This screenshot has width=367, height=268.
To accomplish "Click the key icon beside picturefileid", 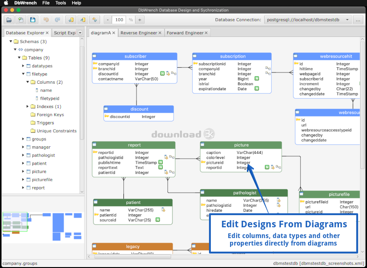I will point(302,202).
